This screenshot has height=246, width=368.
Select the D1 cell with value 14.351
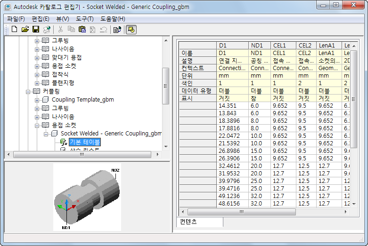[x=232, y=106]
